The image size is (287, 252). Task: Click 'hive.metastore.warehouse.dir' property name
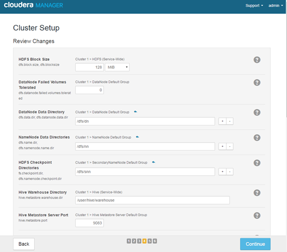[40, 198]
